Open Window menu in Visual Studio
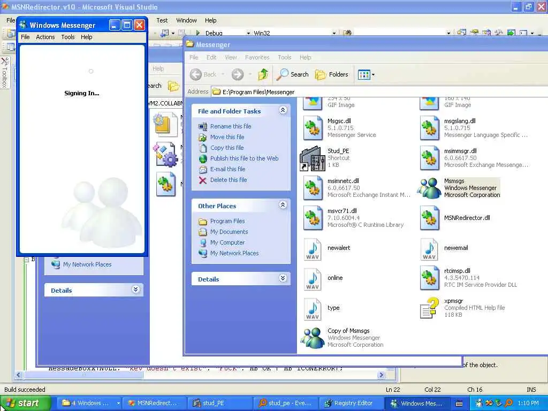Screen dimensions: 548x411 [186, 21]
